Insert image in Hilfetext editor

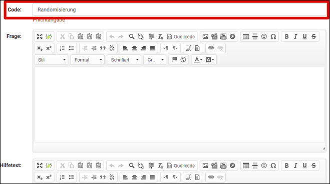[x=205, y=166]
